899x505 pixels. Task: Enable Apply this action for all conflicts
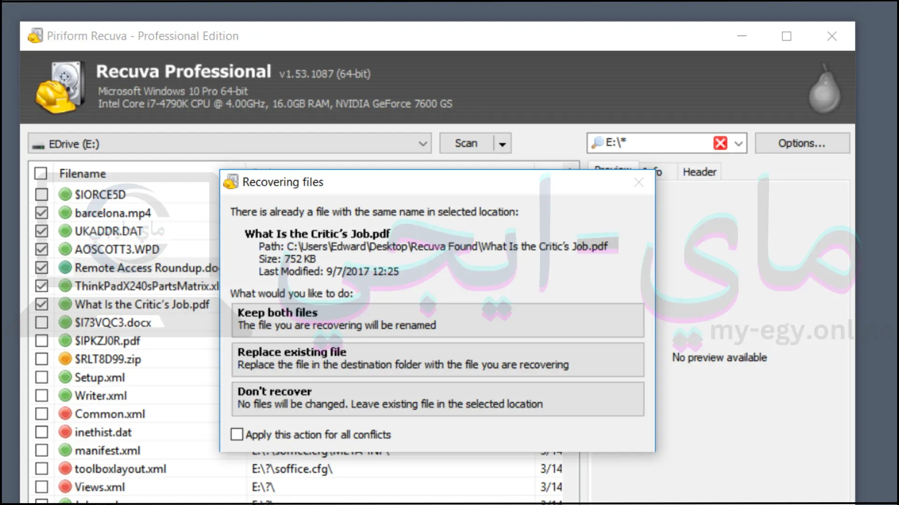(237, 434)
